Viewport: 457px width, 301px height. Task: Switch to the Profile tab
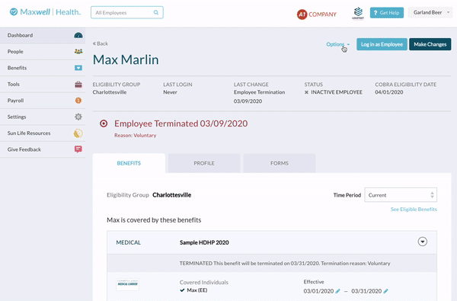pos(204,163)
